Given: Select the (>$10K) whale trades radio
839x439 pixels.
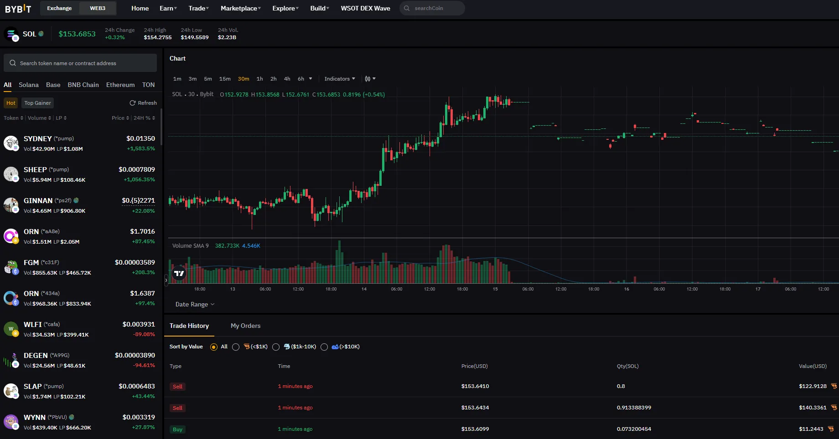Looking at the screenshot, I should 324,347.
